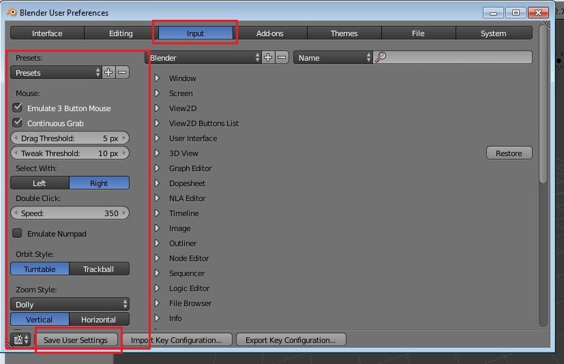Toggle Emulate 3 Button Mouse checkbox

17,108
